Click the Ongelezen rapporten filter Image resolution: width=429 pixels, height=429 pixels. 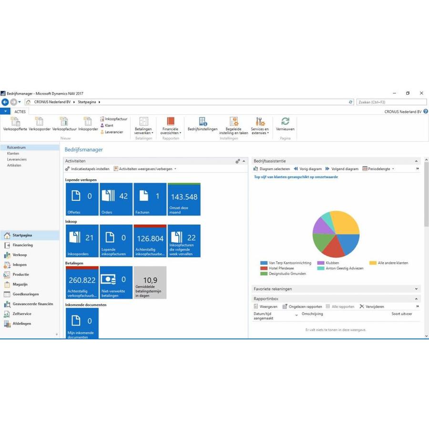coord(302,306)
